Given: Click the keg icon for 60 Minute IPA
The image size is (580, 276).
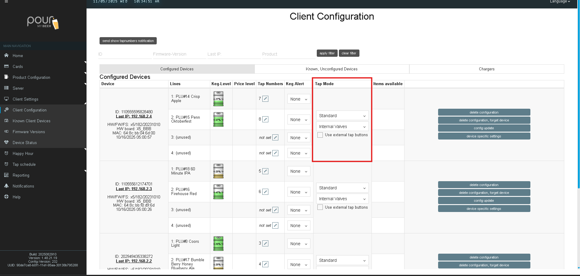Looking at the screenshot, I should tap(218, 171).
